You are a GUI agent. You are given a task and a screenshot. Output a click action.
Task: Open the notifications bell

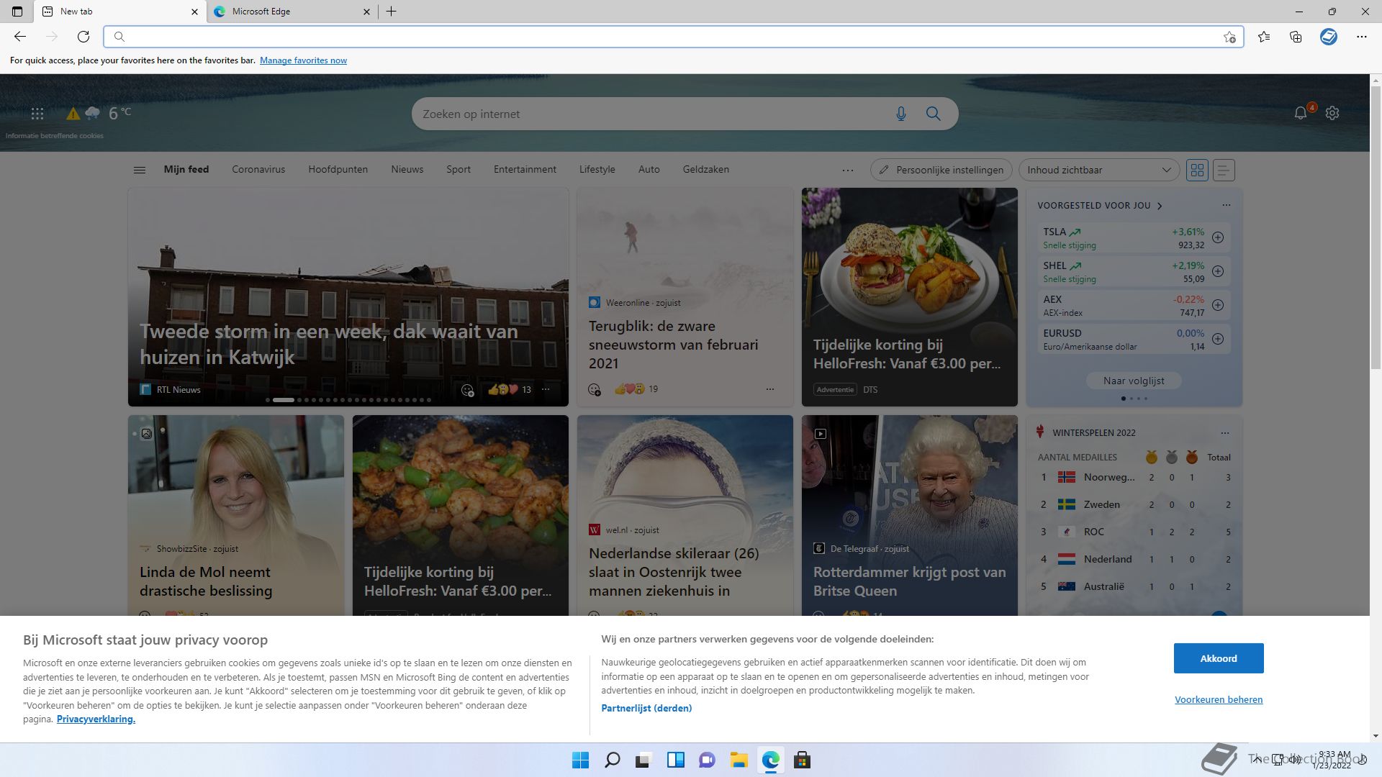1301,113
